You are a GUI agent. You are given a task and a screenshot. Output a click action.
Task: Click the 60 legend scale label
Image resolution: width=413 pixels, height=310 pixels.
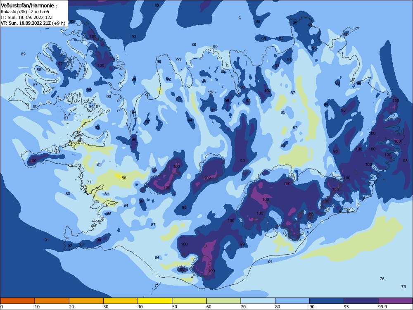coord(209,307)
